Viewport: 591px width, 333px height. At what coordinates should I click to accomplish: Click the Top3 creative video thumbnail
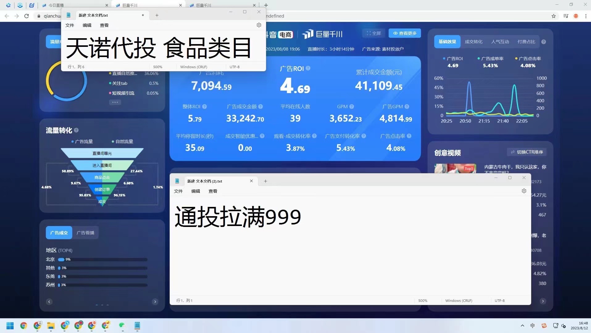[x=455, y=168]
